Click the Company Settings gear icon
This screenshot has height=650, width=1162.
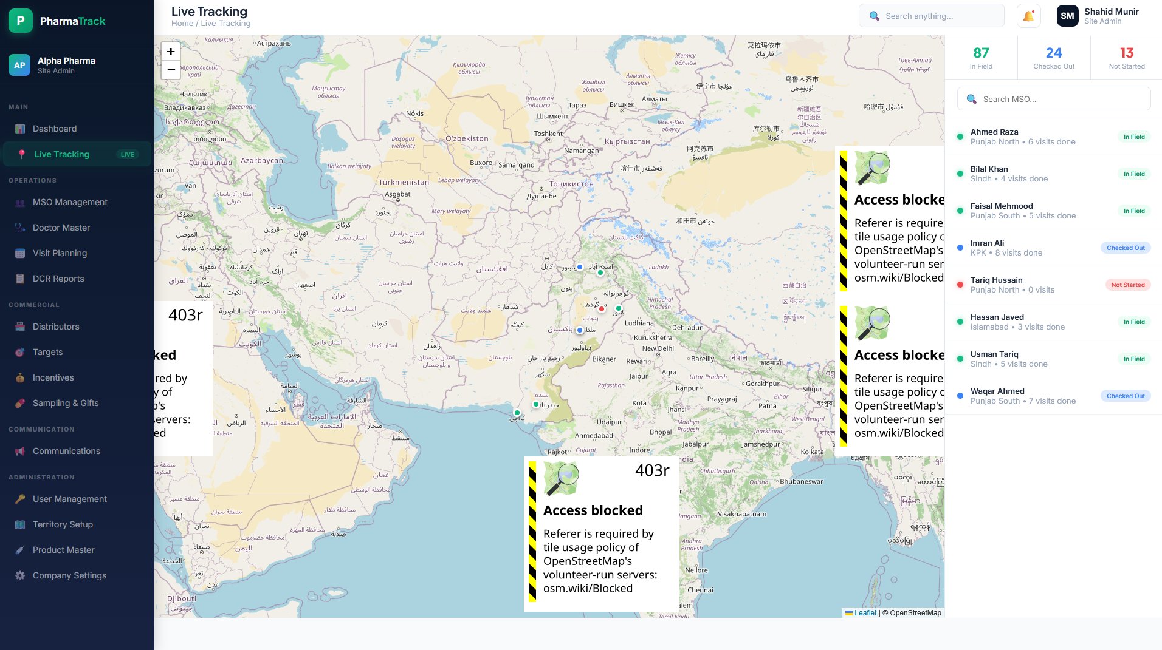pos(20,575)
